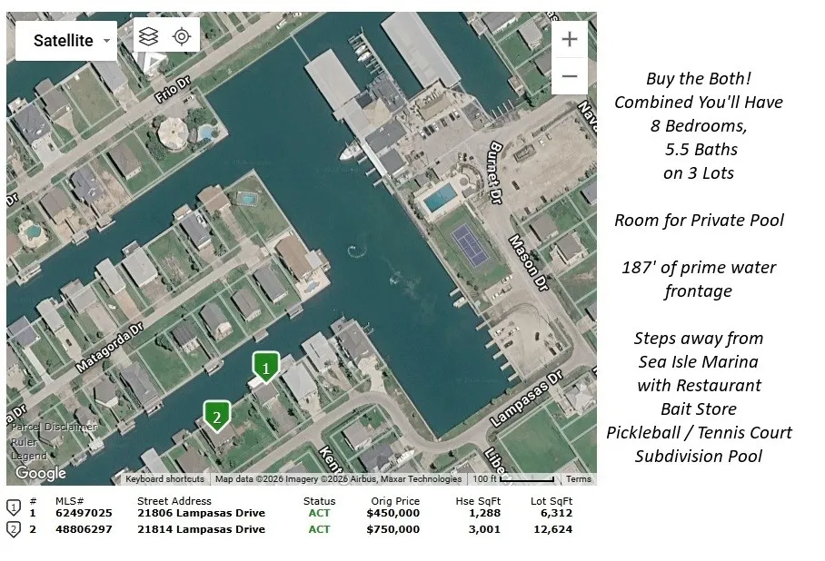Open Parcel Disclaimer link

pos(54,427)
